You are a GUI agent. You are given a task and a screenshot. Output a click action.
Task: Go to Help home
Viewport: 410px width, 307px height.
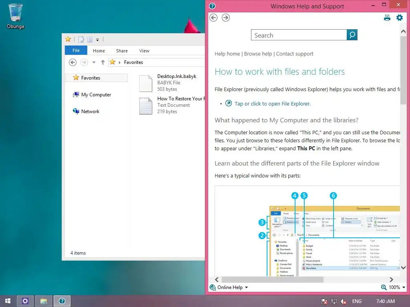[227, 54]
